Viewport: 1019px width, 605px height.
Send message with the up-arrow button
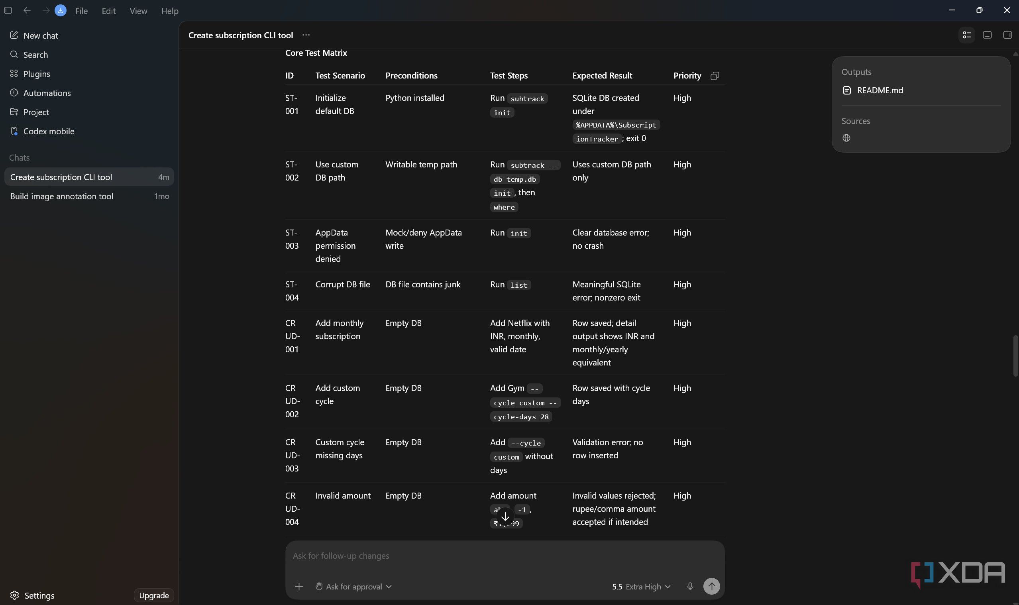(711, 586)
